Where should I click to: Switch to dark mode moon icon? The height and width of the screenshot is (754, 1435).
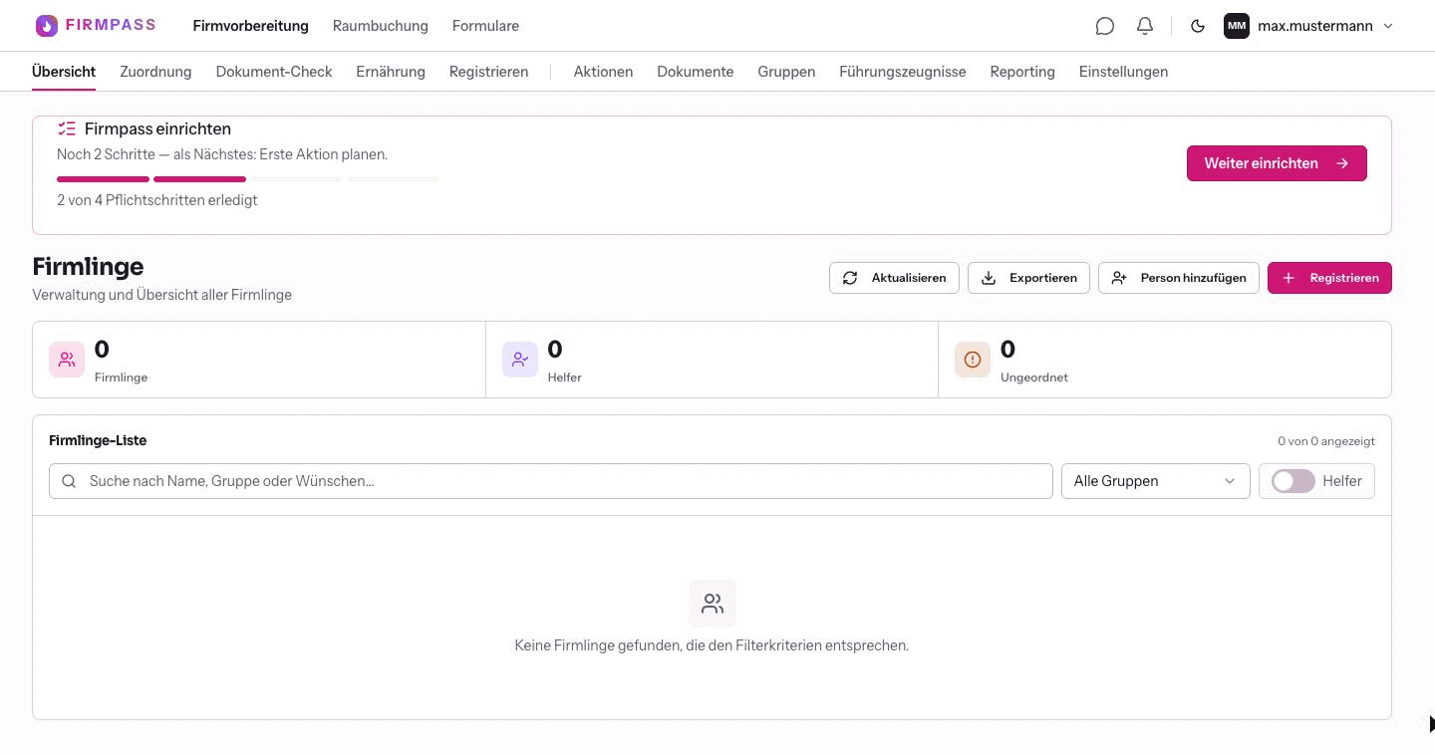[1198, 26]
